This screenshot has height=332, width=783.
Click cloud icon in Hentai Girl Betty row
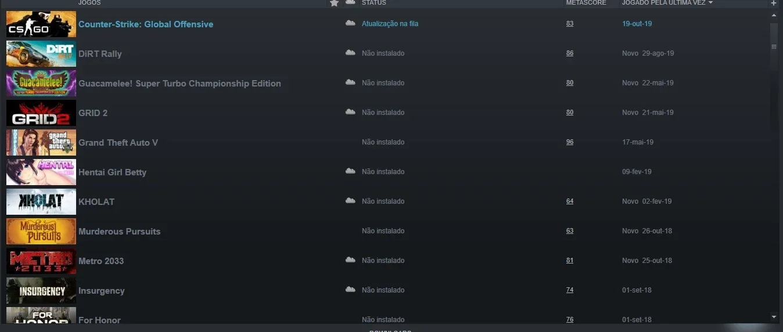[350, 171]
